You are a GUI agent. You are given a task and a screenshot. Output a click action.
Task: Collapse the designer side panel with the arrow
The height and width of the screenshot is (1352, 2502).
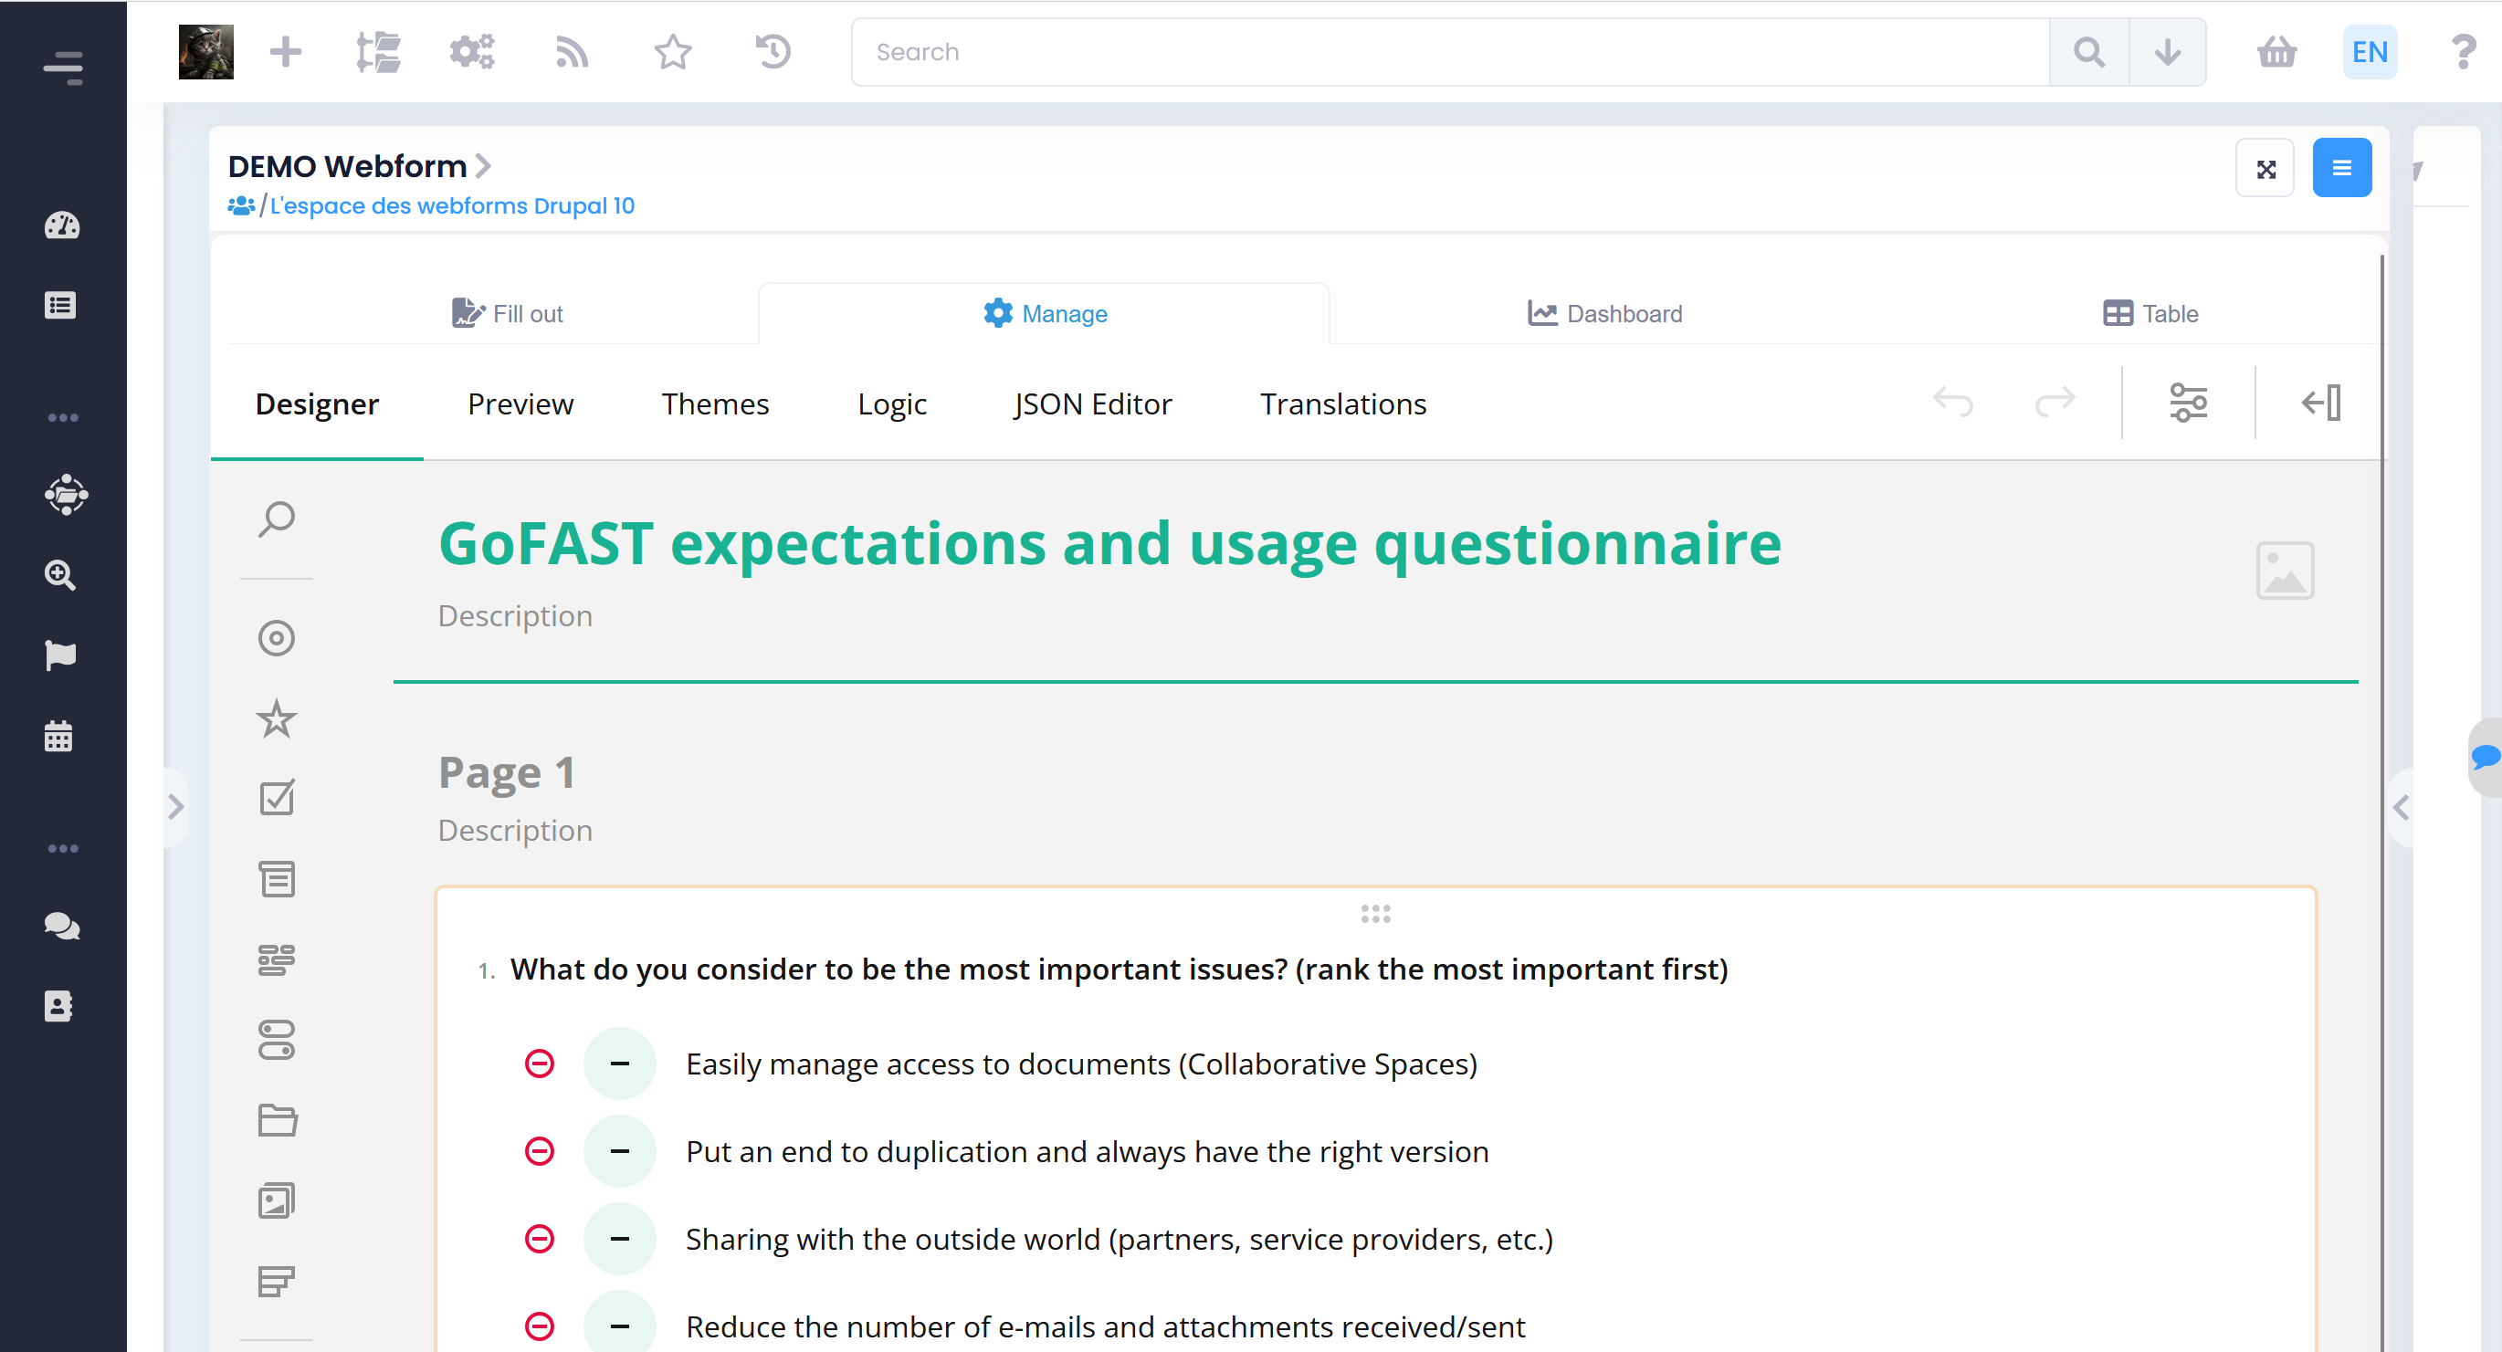pos(2321,402)
